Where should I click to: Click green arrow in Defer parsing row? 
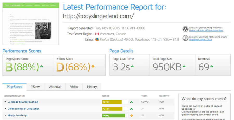(131, 109)
